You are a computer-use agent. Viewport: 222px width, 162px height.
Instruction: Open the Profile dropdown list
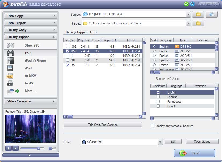coord(160,142)
